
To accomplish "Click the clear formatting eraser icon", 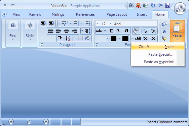I will coord(136,31).
